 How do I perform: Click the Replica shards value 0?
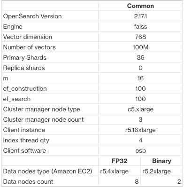(x=140, y=68)
